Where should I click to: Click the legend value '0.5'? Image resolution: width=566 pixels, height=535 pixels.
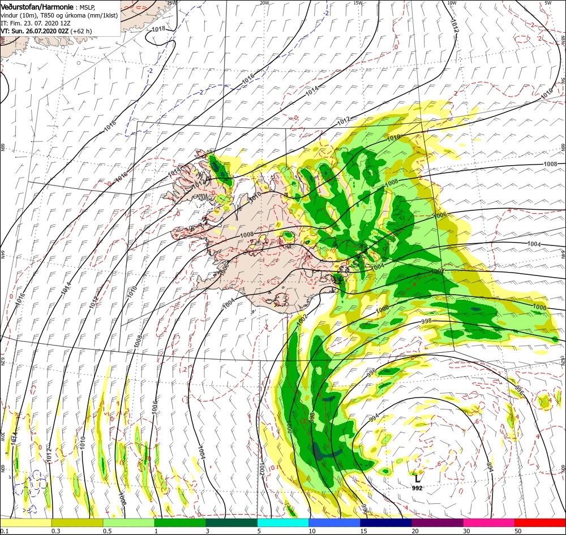tap(107, 531)
